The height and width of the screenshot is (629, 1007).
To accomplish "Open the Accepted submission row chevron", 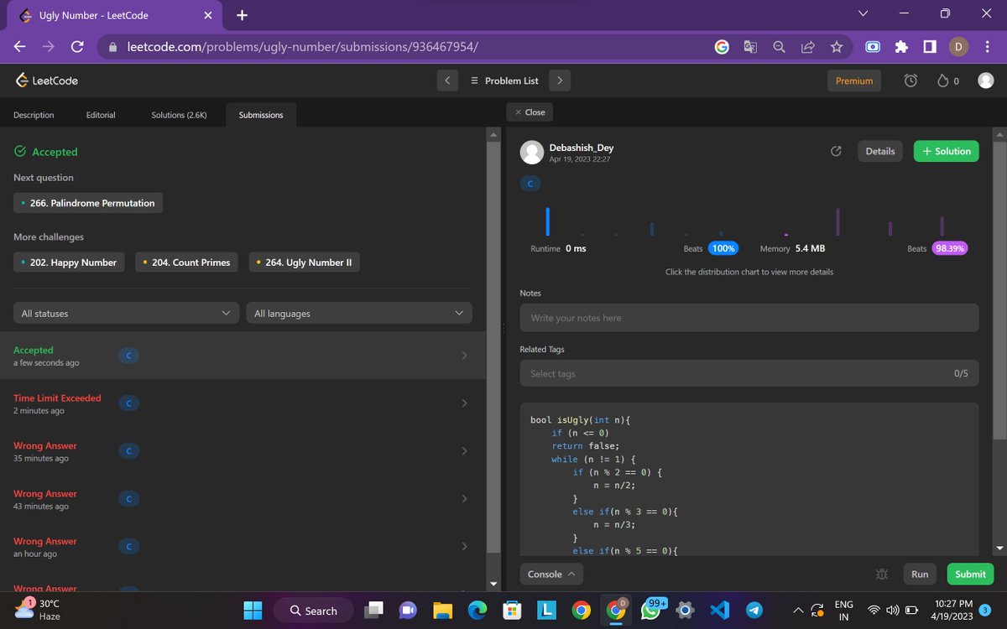I will coord(465,356).
